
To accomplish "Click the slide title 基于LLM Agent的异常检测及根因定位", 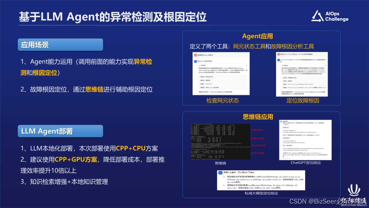I will pos(113,17).
